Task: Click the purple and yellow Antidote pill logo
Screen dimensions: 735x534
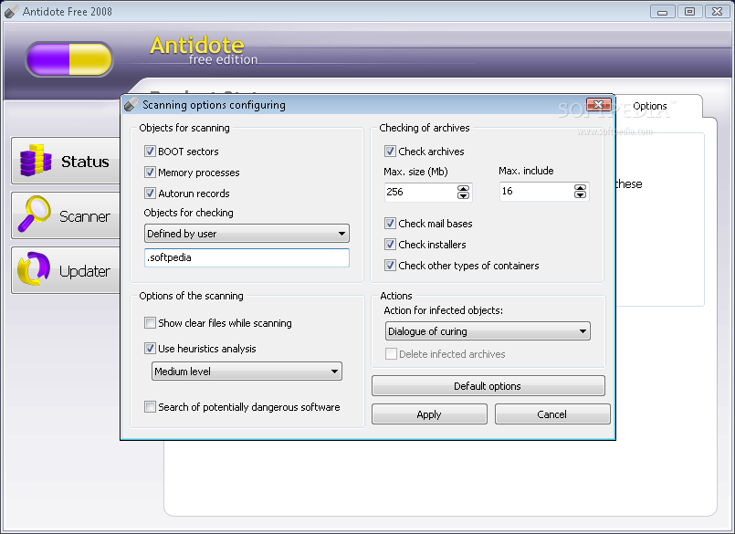Action: pos(69,59)
